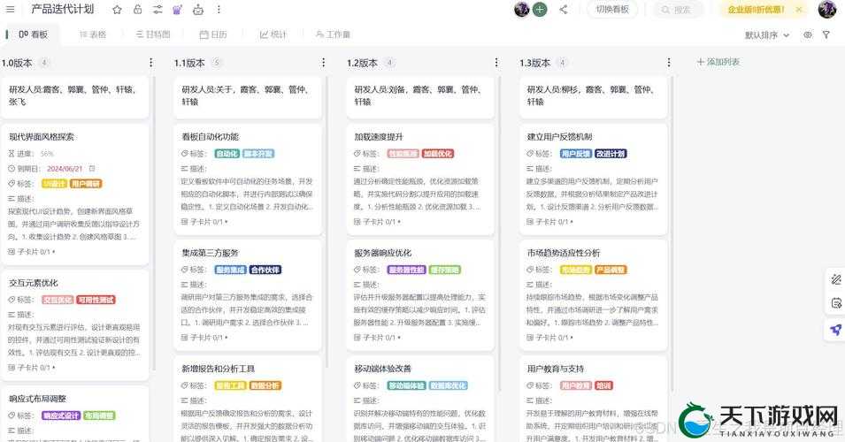The height and width of the screenshot is (442, 845).
Task: Click the floating rocket icon
Action: (x=836, y=329)
